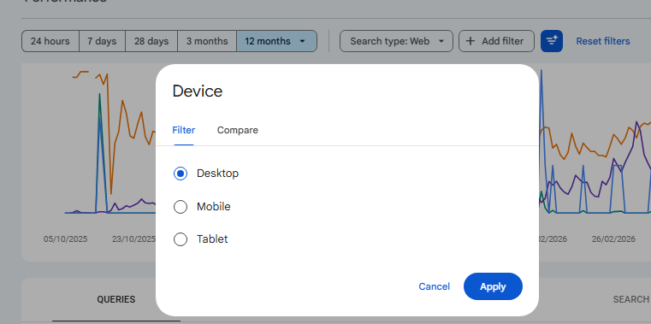Click the Reset filters link
Image resolution: width=651 pixels, height=324 pixels.
(603, 41)
